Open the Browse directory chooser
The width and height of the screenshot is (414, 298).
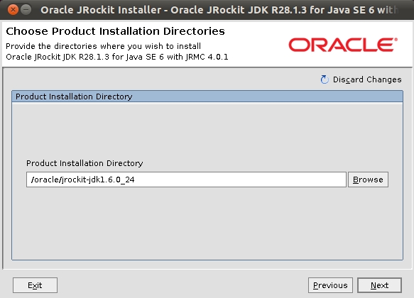368,180
